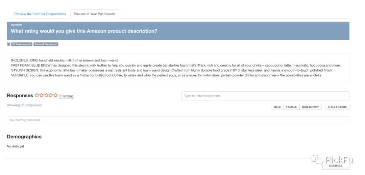The image size is (365, 175).
Task: Click the respondents group icon
Action: (x=8, y=44)
